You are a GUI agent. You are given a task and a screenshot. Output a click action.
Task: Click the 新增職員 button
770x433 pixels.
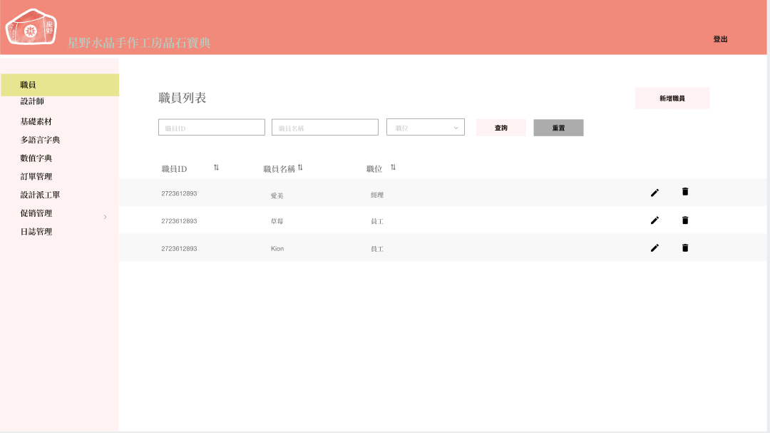(672, 98)
